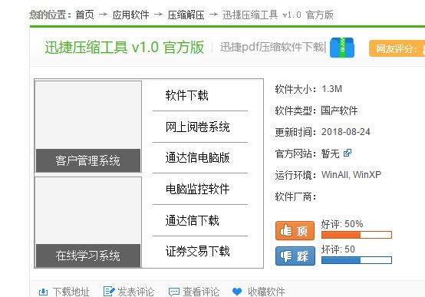Jump to 下载地址 section
The width and height of the screenshot is (425, 297).
tap(71, 292)
